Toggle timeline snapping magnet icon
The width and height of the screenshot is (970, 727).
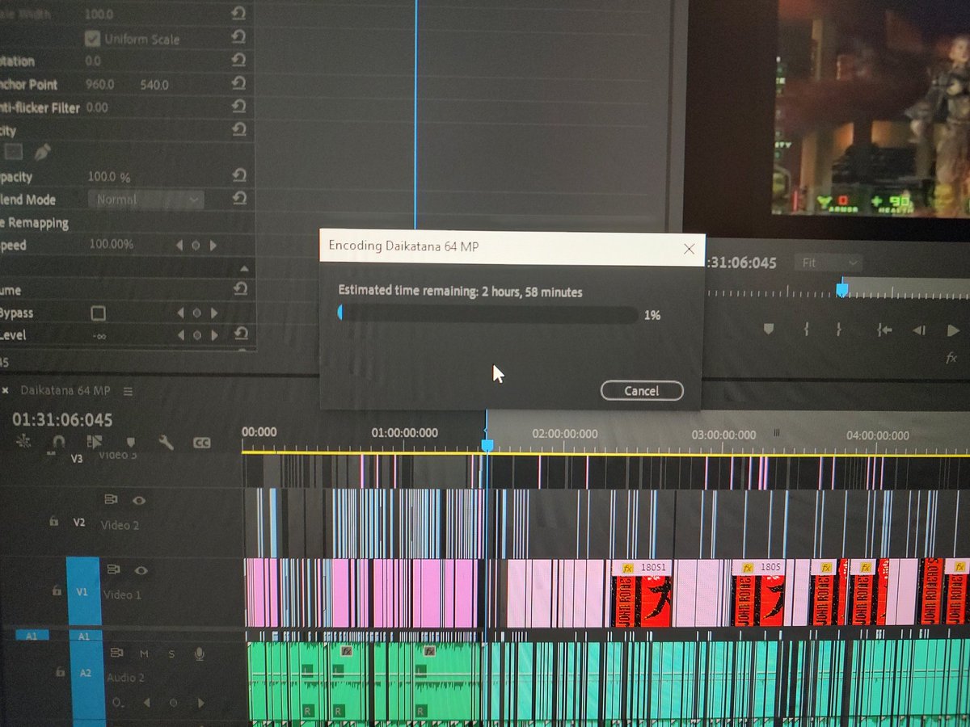coord(59,442)
